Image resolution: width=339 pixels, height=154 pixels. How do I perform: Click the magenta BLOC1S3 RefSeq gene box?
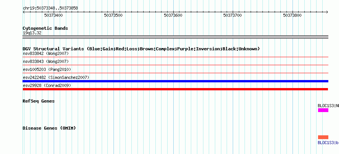click(323, 110)
